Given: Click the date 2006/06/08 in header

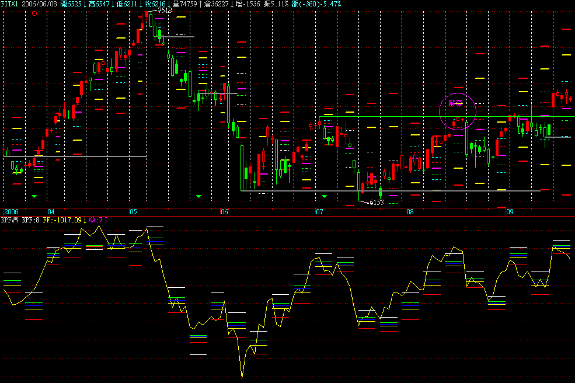Looking at the screenshot, I should pyautogui.click(x=40, y=4).
